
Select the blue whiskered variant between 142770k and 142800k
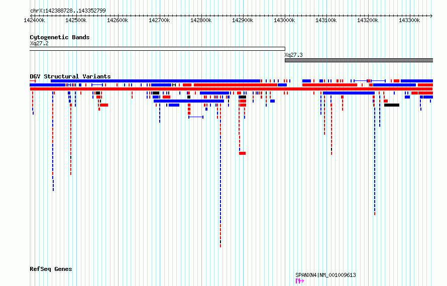[x=196, y=117]
